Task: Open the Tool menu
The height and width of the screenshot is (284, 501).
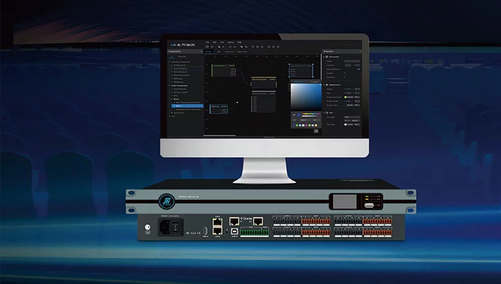Action: [x=222, y=42]
